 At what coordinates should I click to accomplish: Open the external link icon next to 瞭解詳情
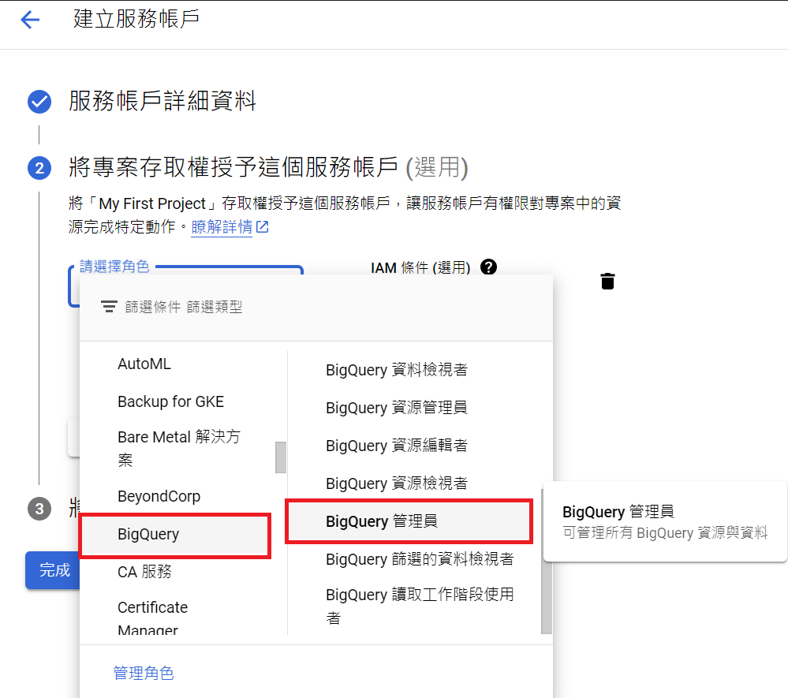tap(263, 226)
